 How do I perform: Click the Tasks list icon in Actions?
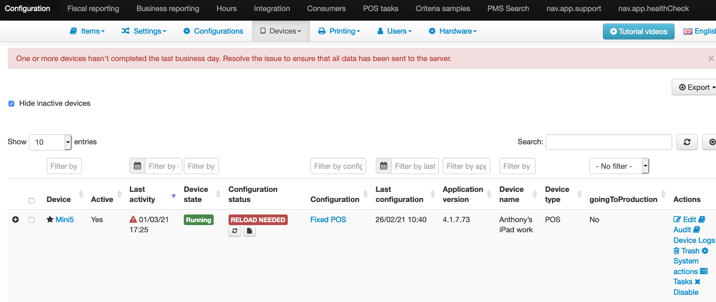[x=704, y=271]
